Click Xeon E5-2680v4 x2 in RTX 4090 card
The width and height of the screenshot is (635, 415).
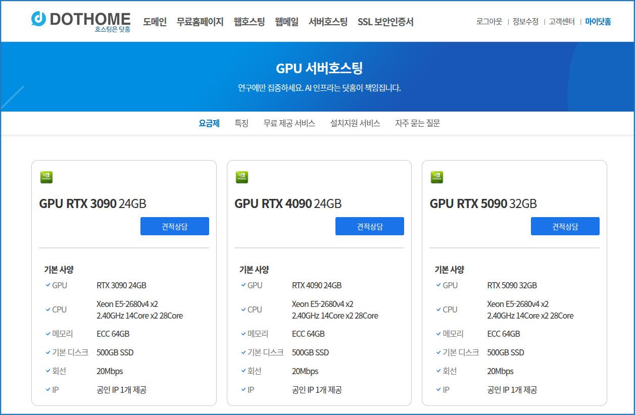323,304
